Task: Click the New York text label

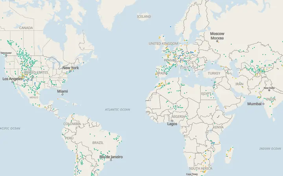Action: tap(71, 68)
